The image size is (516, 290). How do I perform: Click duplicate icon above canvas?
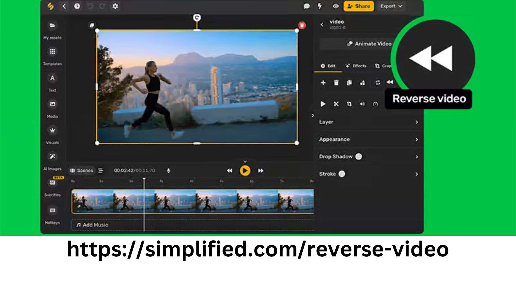92,25
